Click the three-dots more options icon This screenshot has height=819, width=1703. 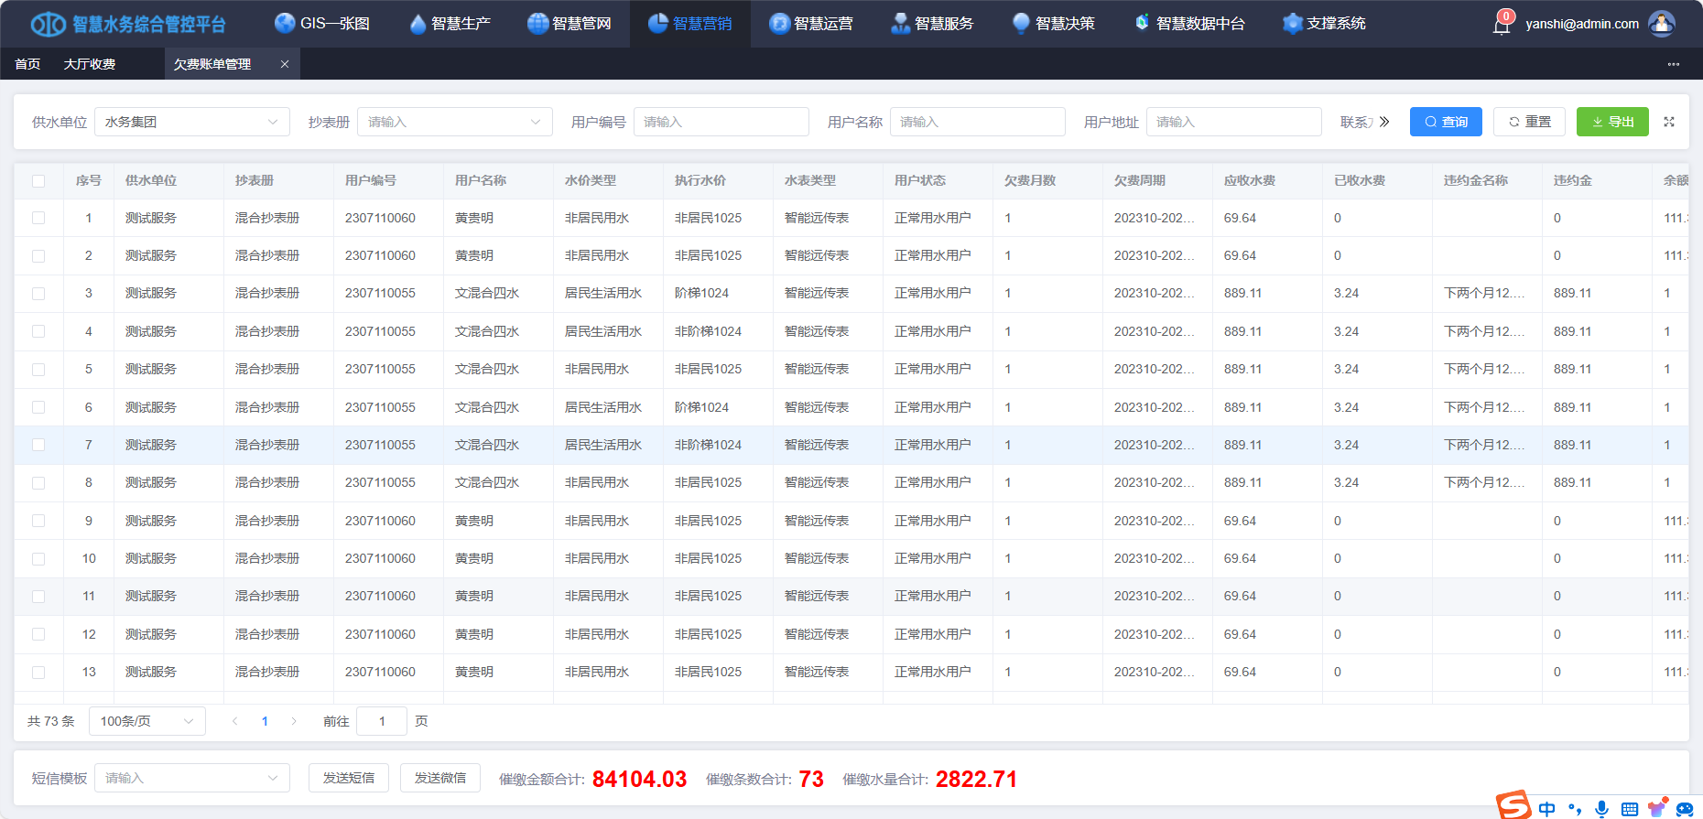point(1673,64)
